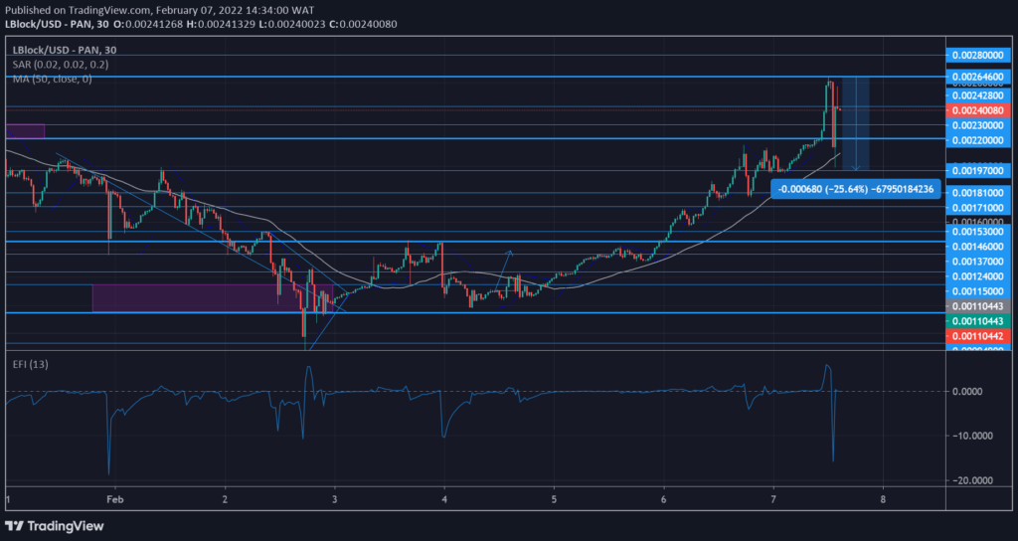1018x541 pixels.
Task: Click the 0.00153000 price level label
Action: point(977,231)
